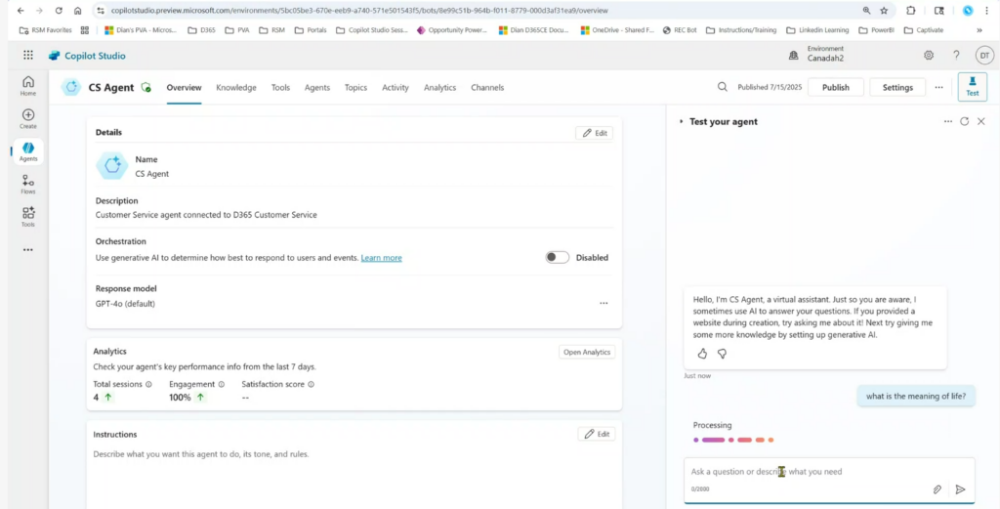Viewport: 1000px width, 509px height.
Task: Go to Home in the sidebar
Action: pos(28,86)
